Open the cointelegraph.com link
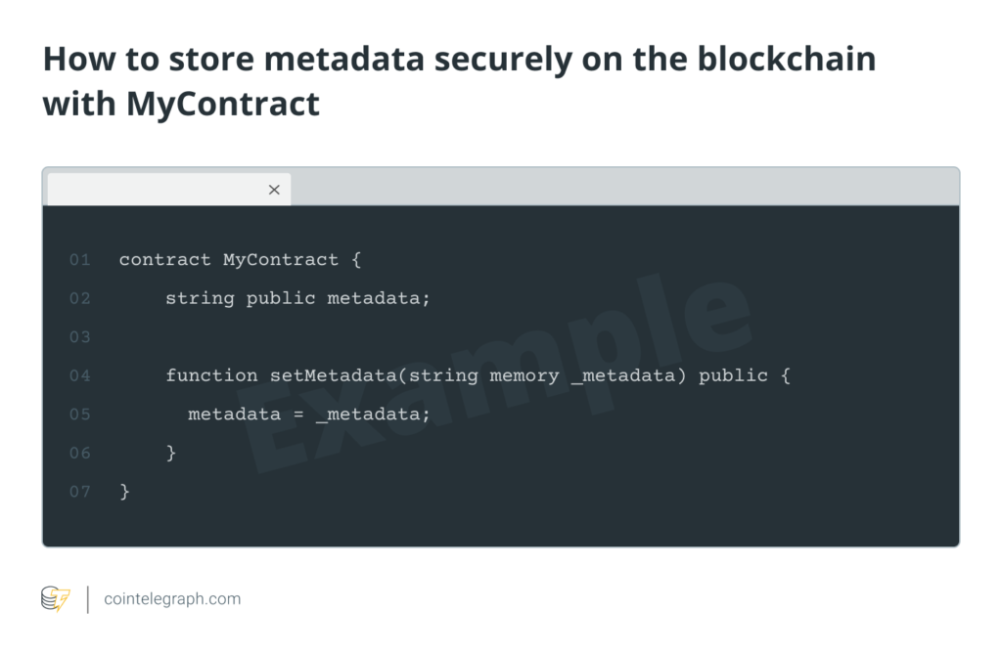This screenshot has width=1002, height=655. (172, 598)
